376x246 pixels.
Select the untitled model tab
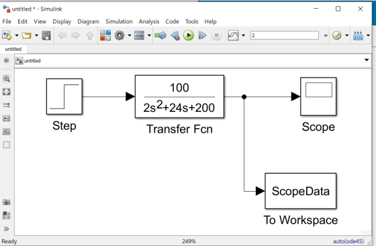[x=13, y=49]
